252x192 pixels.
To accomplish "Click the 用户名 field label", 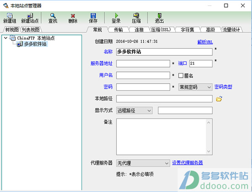I will [x=106, y=75].
